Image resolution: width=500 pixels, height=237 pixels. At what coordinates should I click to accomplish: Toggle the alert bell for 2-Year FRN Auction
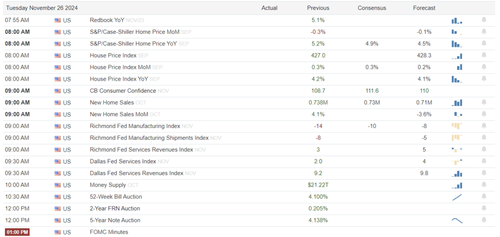(484, 209)
